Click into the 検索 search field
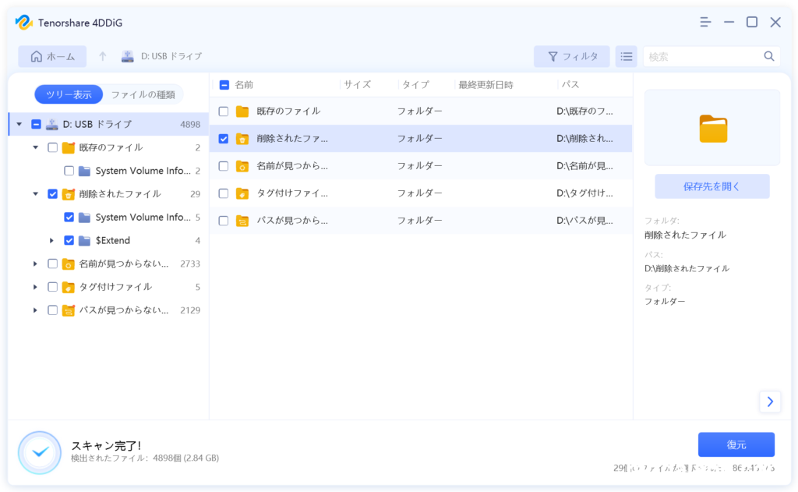Screen dimensions: 798x492 point(701,56)
